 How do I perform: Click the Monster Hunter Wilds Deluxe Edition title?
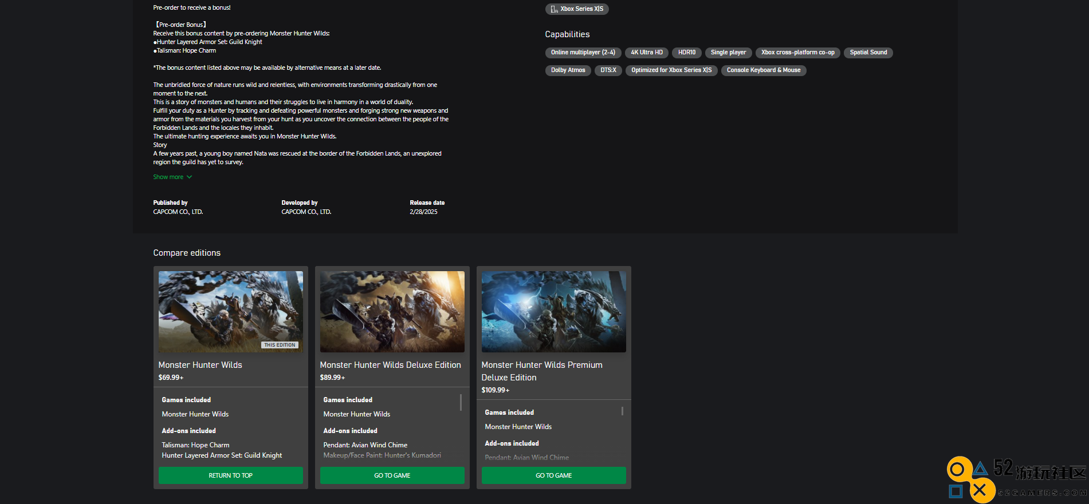coord(391,365)
